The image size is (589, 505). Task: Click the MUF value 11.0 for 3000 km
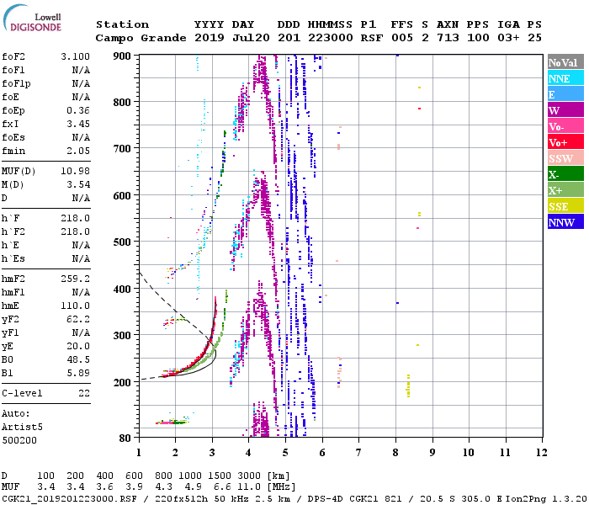click(x=249, y=487)
